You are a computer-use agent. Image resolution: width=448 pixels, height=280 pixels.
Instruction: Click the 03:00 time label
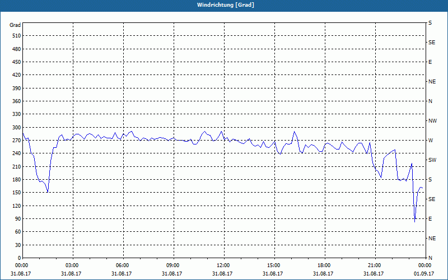click(72, 265)
